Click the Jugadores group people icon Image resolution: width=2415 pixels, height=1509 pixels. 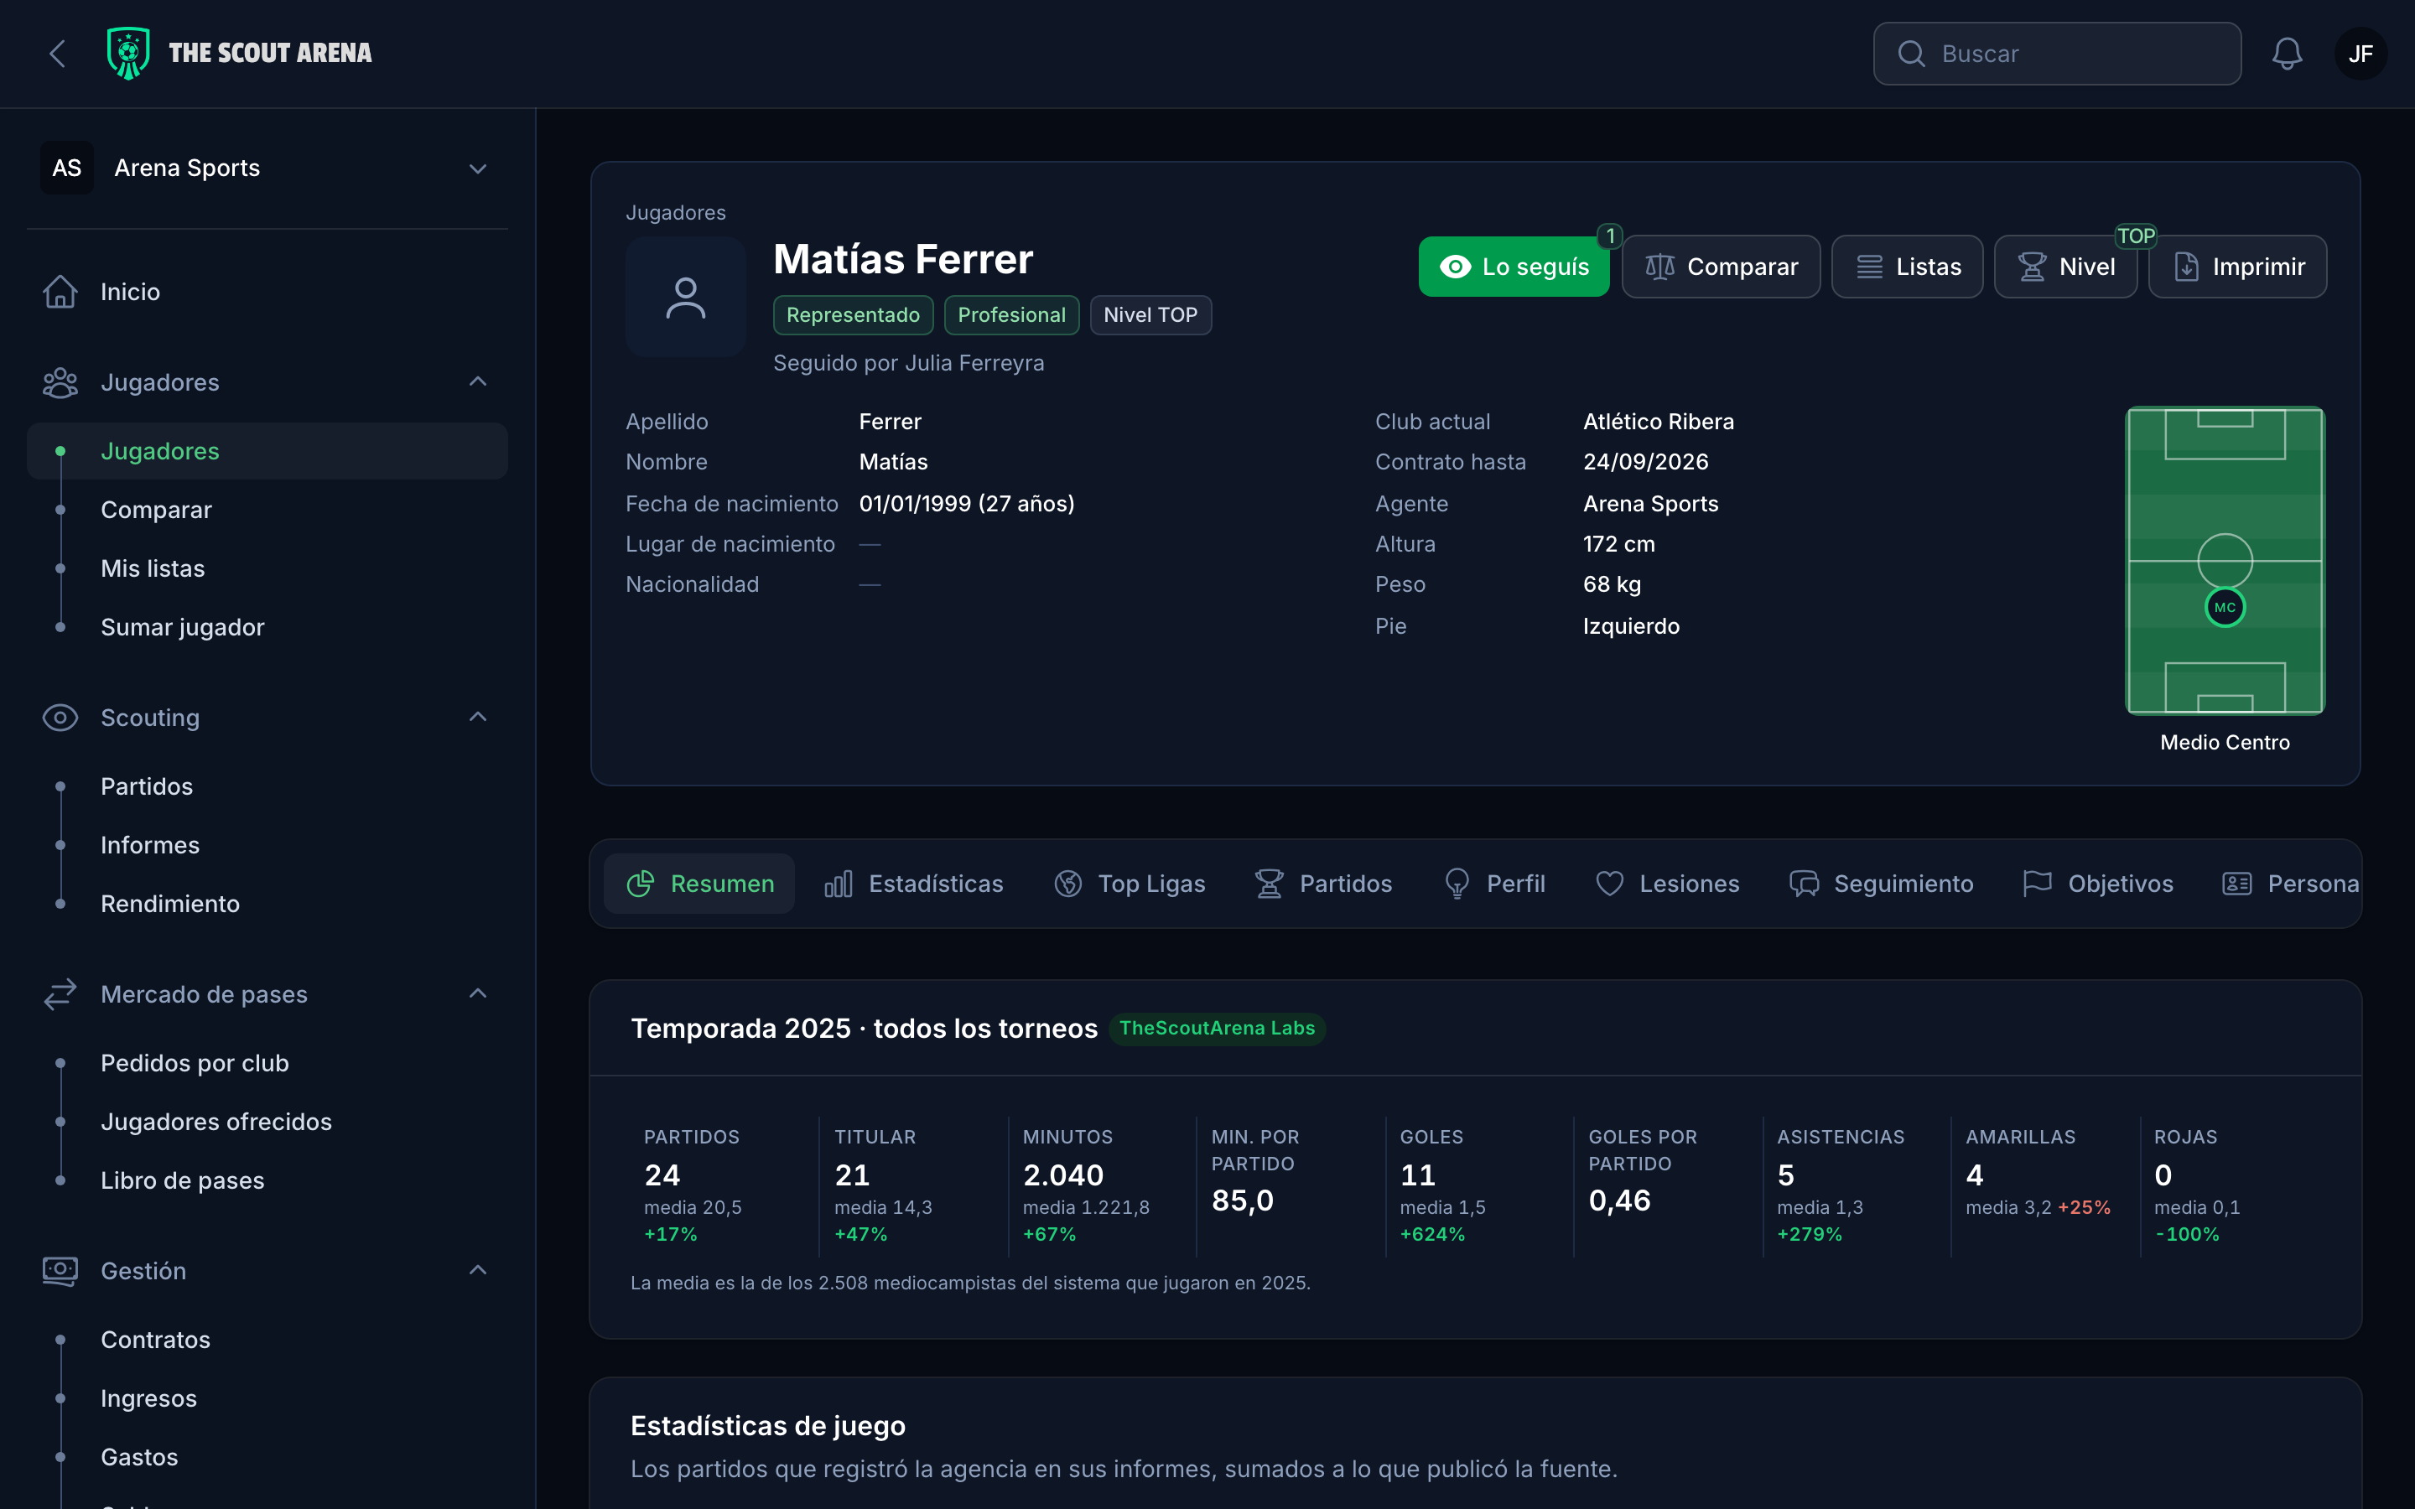(60, 382)
